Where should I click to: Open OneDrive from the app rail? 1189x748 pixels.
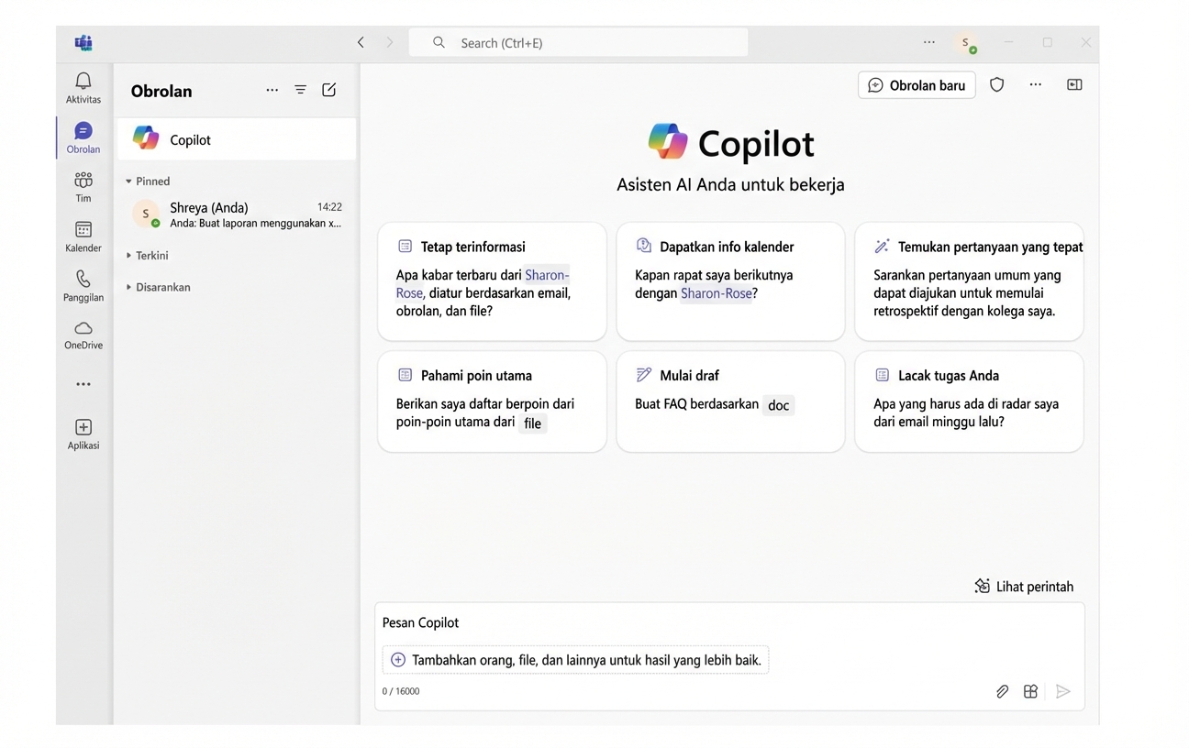point(83,334)
